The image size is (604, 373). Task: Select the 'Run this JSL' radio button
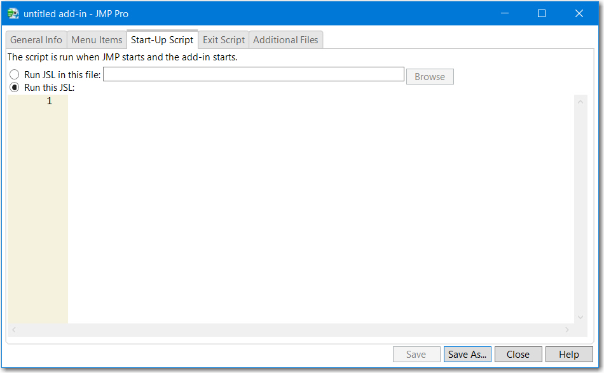pyautogui.click(x=15, y=88)
